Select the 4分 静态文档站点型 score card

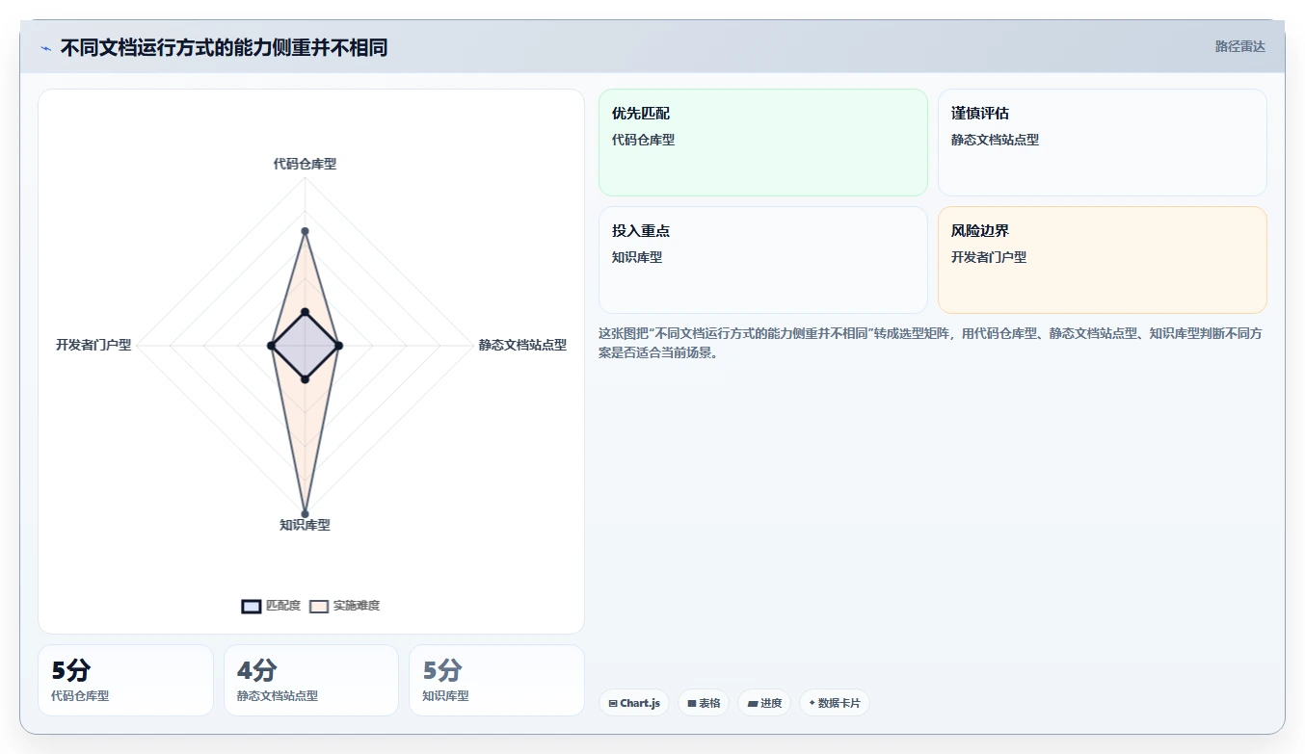[x=311, y=680]
